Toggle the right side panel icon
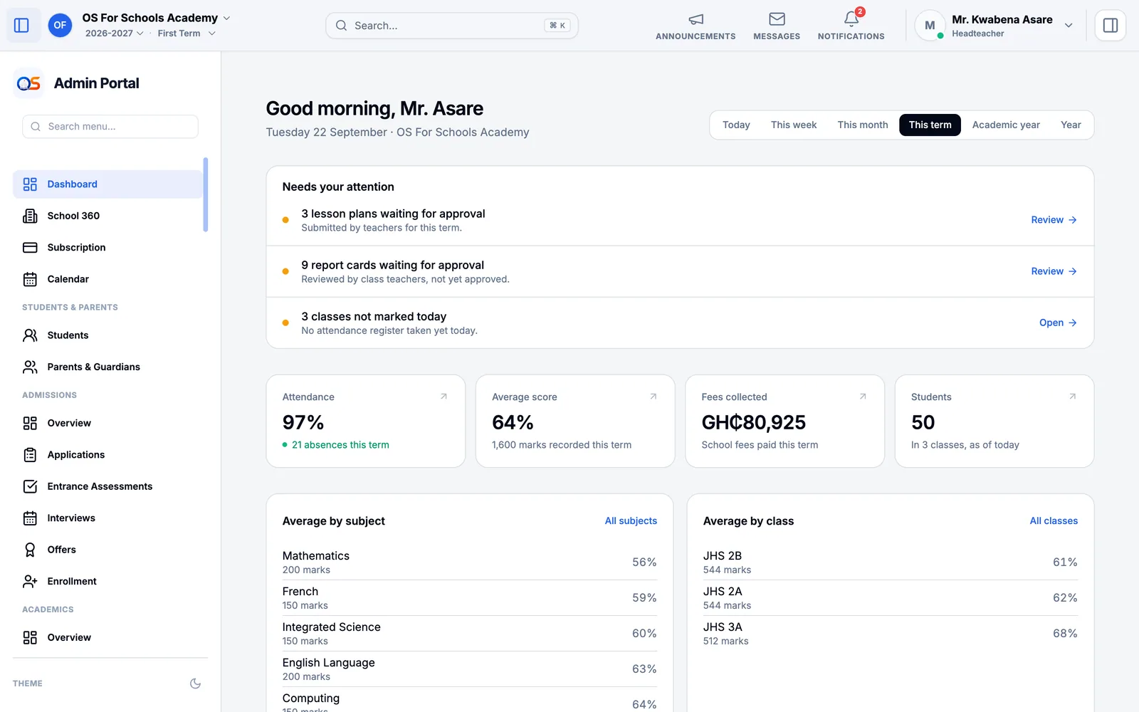 (x=1110, y=26)
